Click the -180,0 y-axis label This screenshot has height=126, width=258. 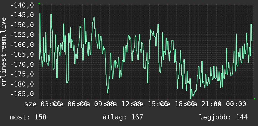pos(22,84)
